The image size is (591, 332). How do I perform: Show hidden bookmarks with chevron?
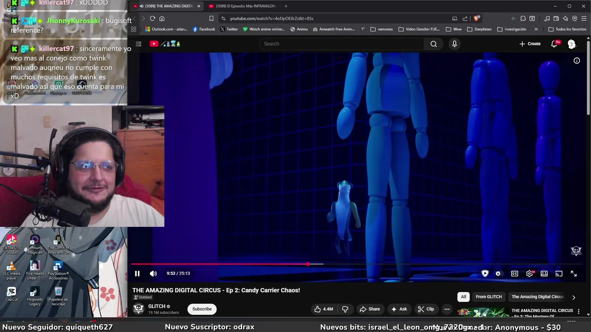point(536,29)
